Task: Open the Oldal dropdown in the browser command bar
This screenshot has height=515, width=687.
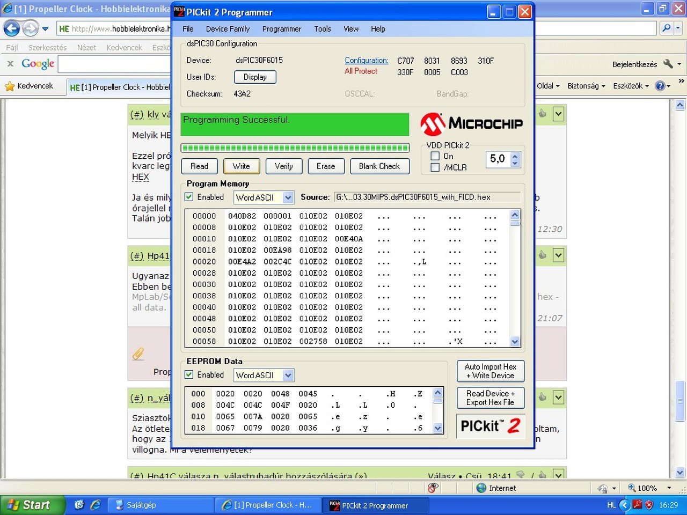Action: click(548, 86)
